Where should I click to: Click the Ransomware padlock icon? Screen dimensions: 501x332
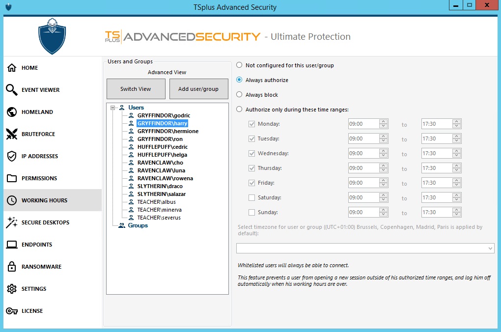[12, 267]
